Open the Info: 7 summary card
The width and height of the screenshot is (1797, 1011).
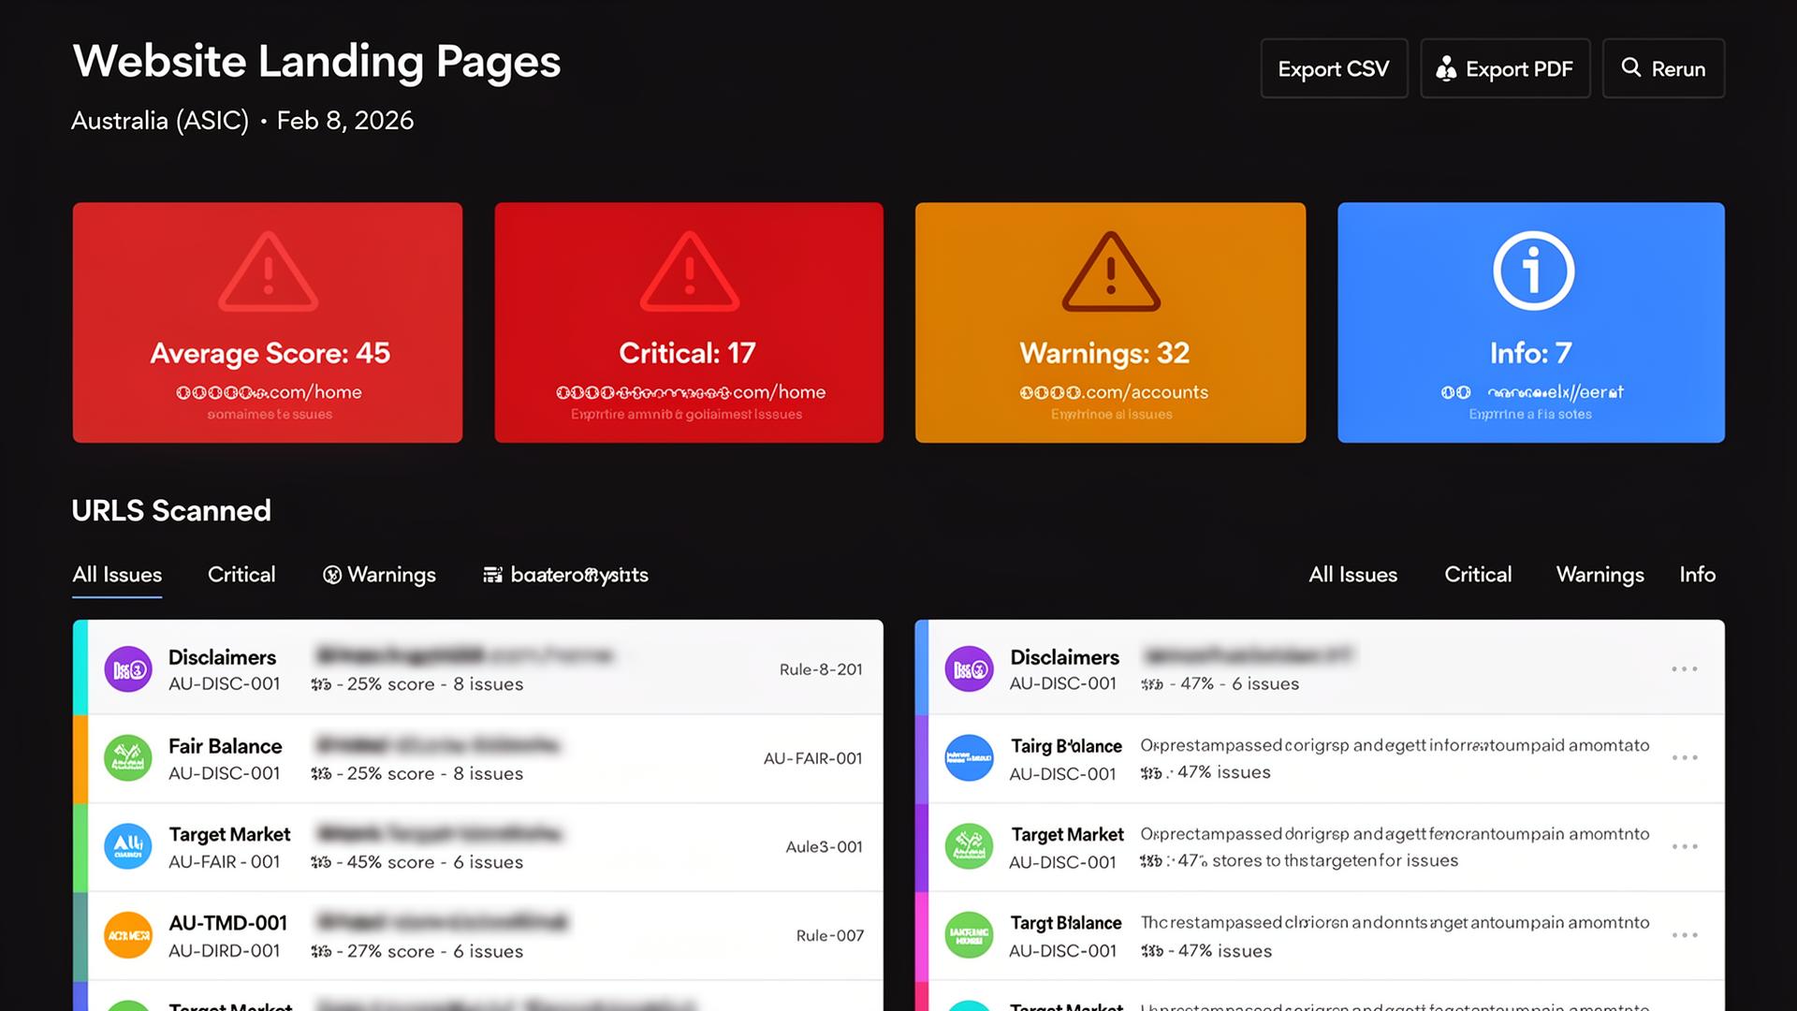(x=1531, y=322)
